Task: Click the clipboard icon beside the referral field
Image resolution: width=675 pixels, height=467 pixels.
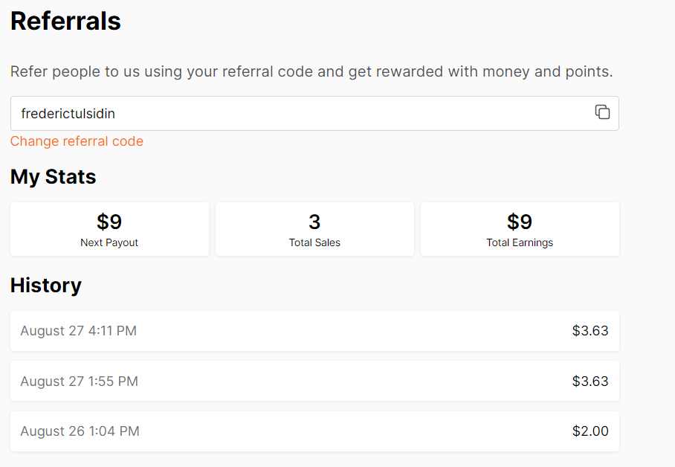Action: click(602, 113)
